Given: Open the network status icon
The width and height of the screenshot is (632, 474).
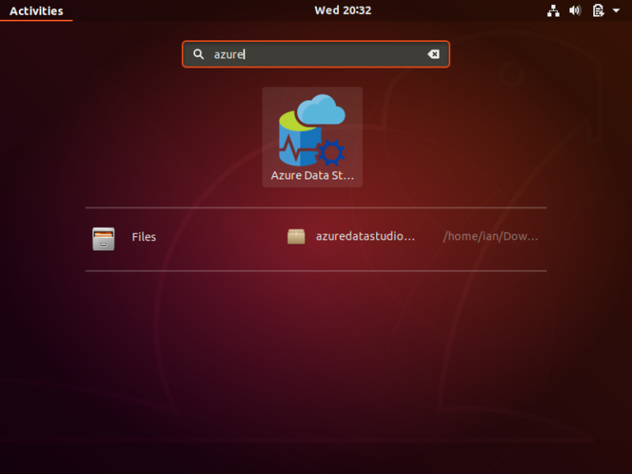Looking at the screenshot, I should coord(553,11).
